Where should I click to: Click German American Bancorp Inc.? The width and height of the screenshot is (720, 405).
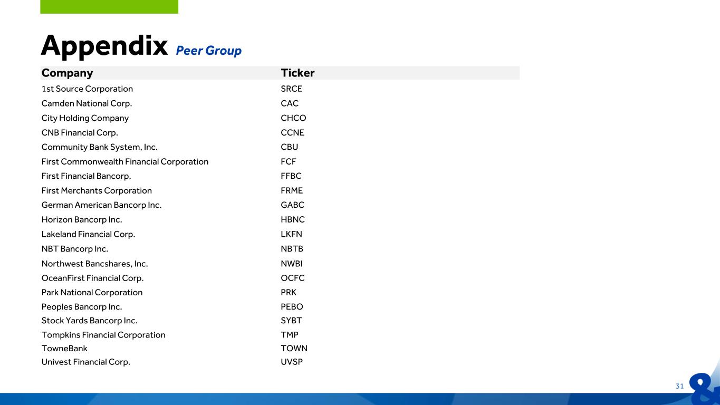click(x=101, y=205)
